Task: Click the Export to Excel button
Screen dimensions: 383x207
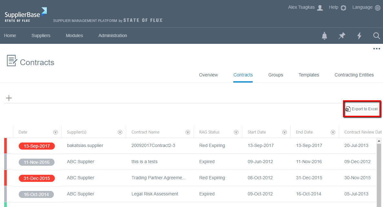Action: click(362, 109)
